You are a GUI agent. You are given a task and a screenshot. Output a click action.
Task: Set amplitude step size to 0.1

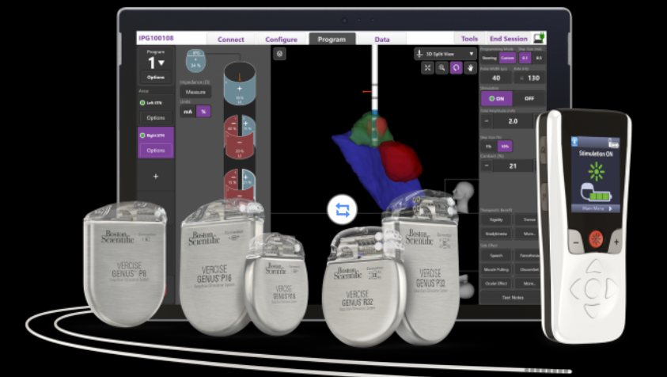[x=525, y=58]
